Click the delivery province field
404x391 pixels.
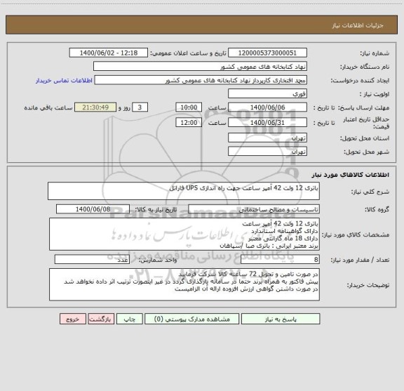(x=267, y=138)
